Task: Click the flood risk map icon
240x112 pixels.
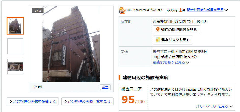Action: pos(158,40)
